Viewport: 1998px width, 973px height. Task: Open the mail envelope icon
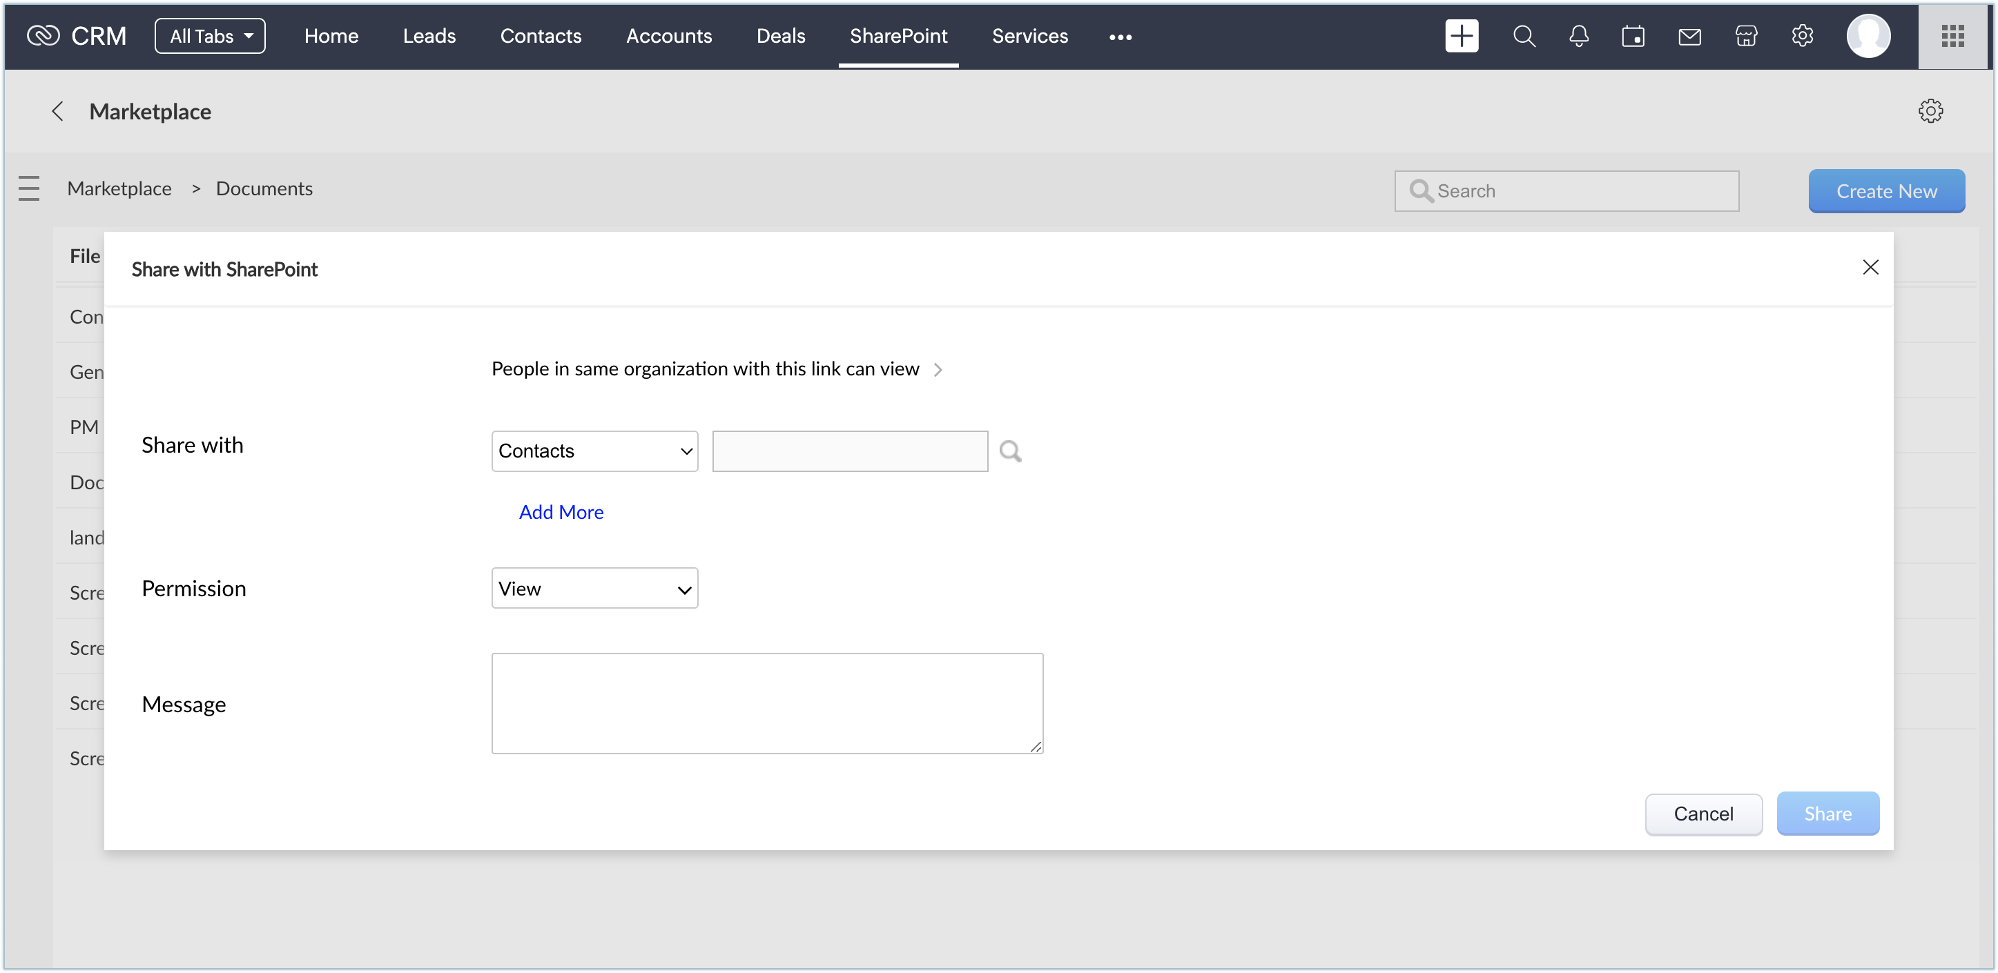(x=1689, y=37)
